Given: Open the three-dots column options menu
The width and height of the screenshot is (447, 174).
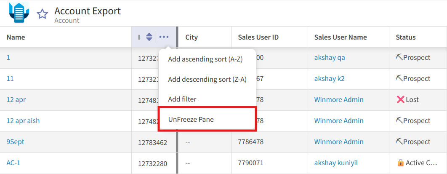Looking at the screenshot, I should 164,37.
